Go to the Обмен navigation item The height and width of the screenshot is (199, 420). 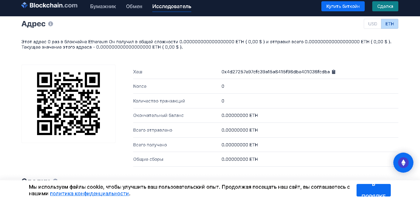(x=134, y=6)
